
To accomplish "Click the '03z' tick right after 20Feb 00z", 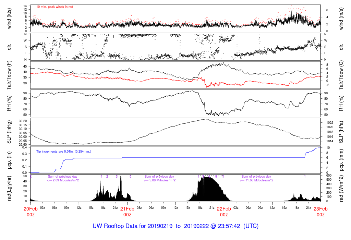I will coord(43,207).
